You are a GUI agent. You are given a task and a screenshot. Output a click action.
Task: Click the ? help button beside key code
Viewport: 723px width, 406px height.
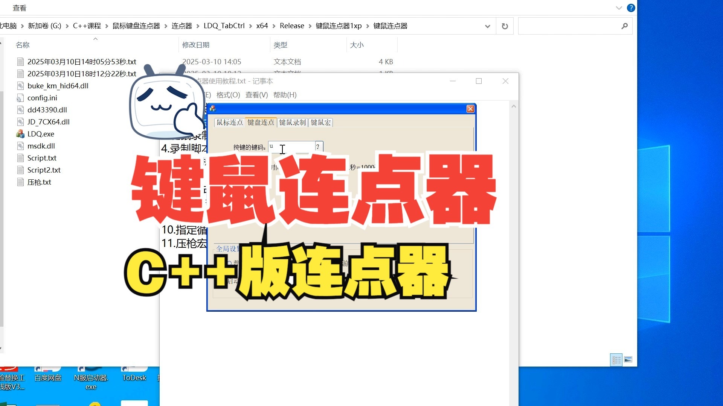click(x=319, y=147)
